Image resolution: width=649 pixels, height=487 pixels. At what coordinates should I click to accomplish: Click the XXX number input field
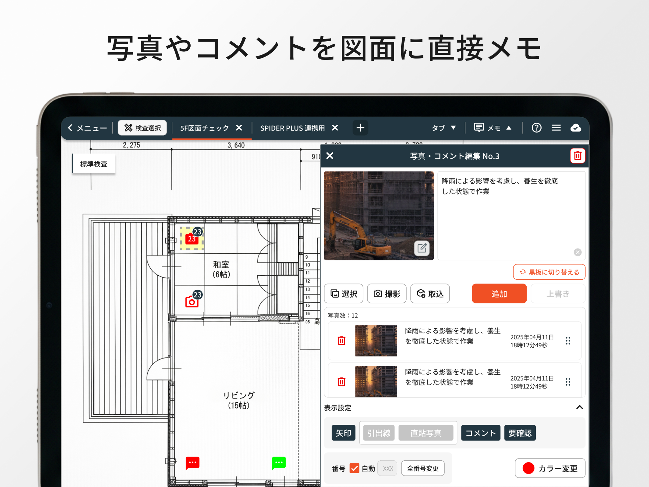(x=387, y=468)
